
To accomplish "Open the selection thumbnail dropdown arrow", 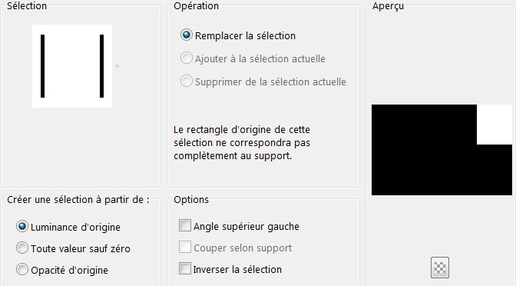I will point(117,66).
